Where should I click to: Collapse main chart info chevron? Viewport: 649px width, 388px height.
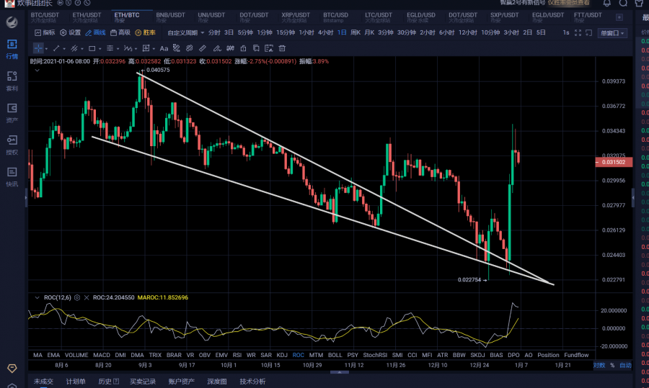[37, 71]
